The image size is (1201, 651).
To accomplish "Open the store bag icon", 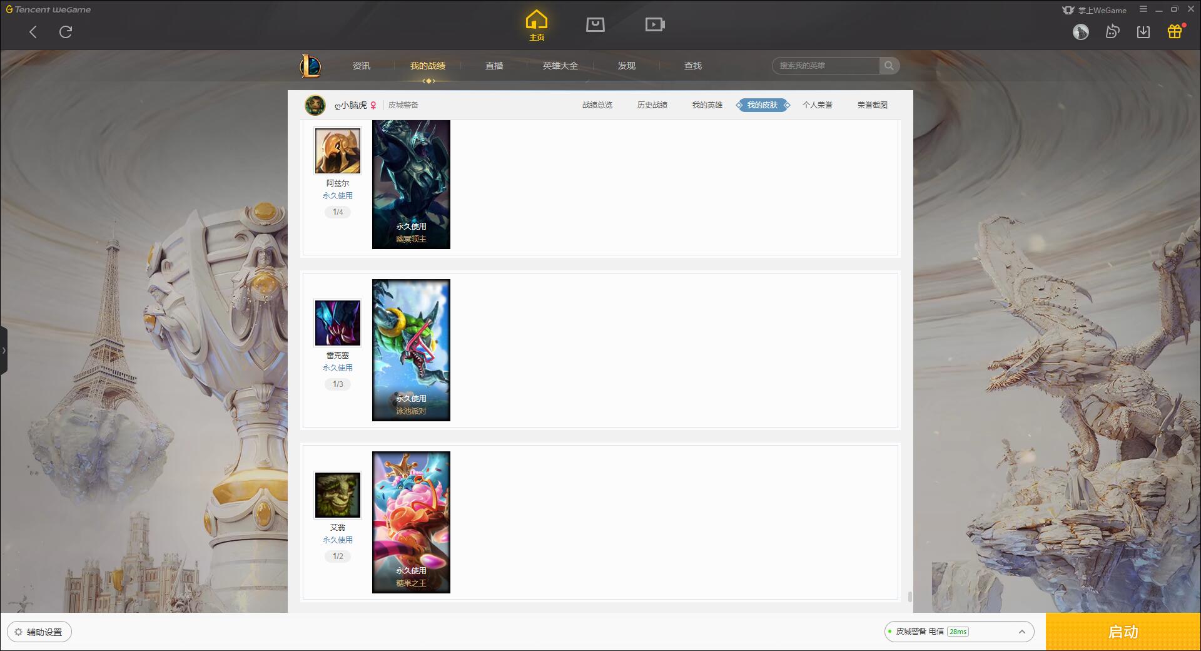I will pos(595,24).
